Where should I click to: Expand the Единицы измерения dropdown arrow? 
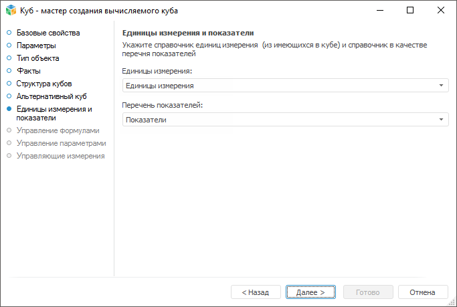(441, 86)
